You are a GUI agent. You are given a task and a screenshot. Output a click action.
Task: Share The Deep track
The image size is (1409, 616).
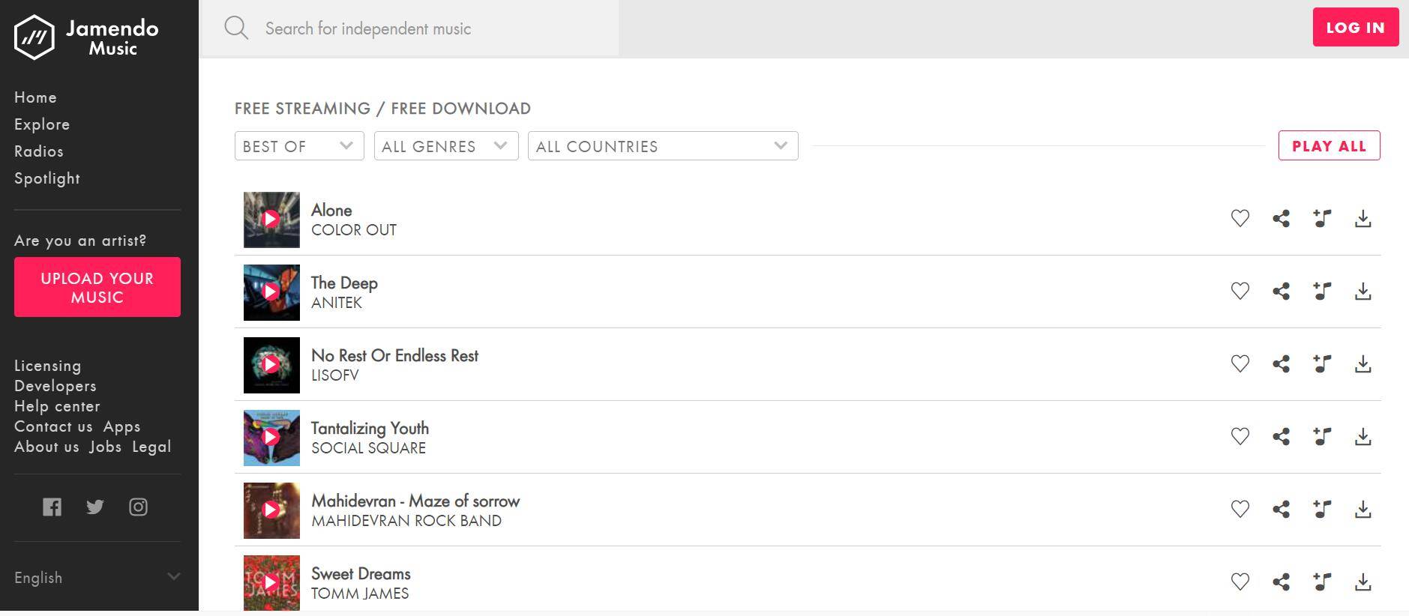[x=1281, y=291]
